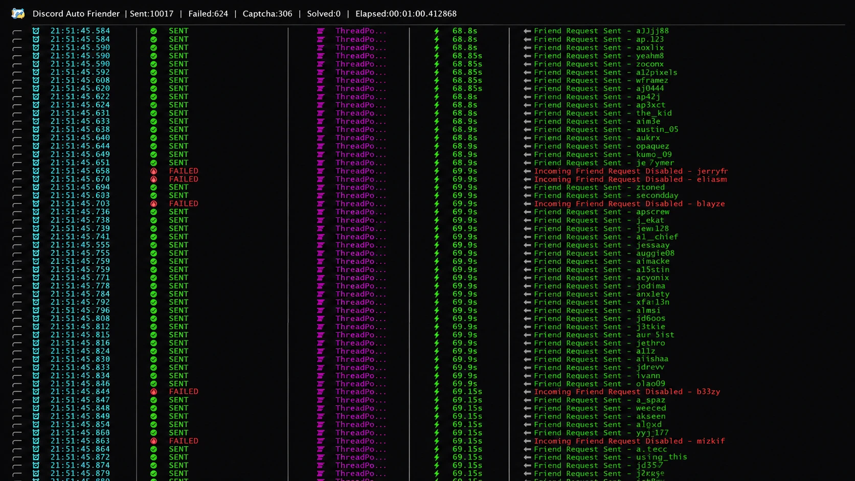Click 'SENT' status in the aimacke row
Screen dimensions: 855x481
pyautogui.click(x=178, y=261)
